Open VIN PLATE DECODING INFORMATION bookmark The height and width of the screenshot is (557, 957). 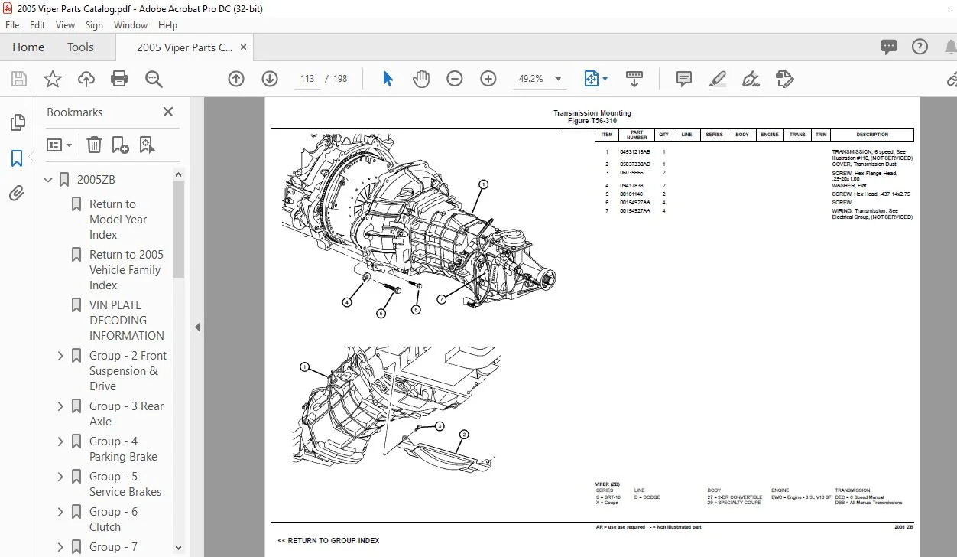tap(127, 321)
